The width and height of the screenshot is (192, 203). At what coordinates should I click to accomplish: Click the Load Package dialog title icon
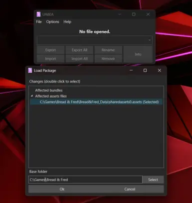(30, 70)
